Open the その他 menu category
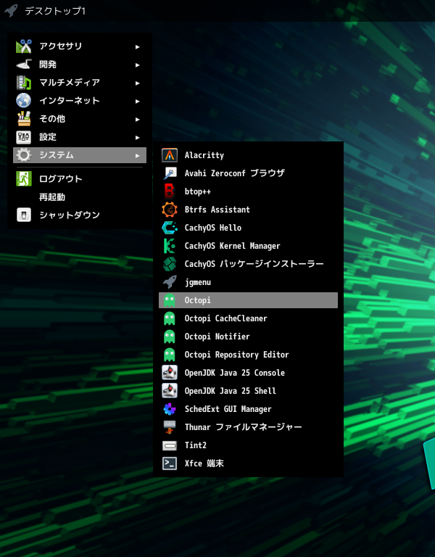This screenshot has height=557, width=435. click(80, 119)
